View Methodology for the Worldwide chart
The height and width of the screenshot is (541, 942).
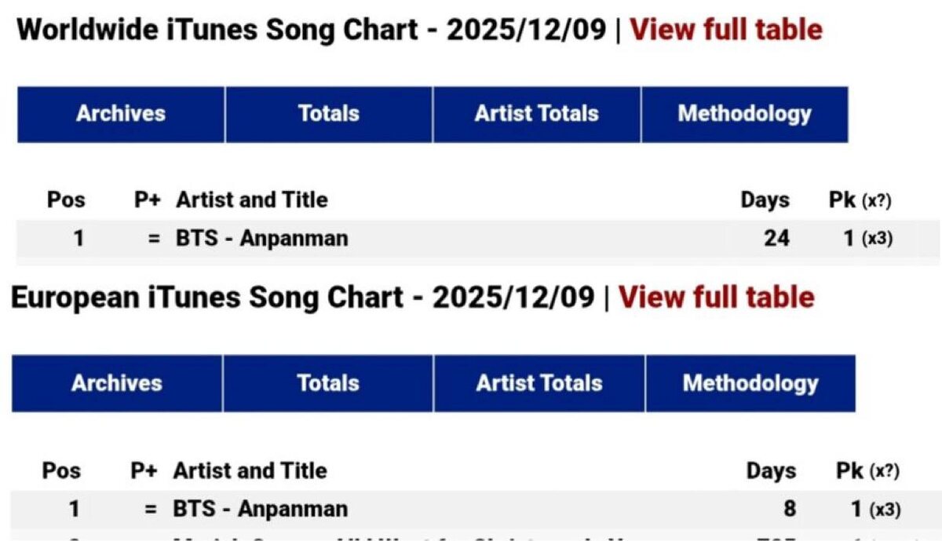point(744,114)
